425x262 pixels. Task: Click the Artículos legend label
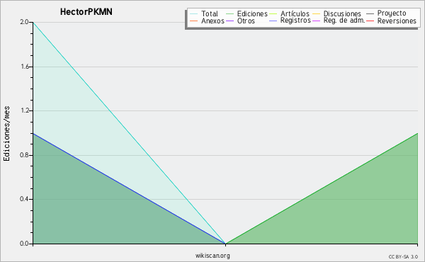[295, 13]
